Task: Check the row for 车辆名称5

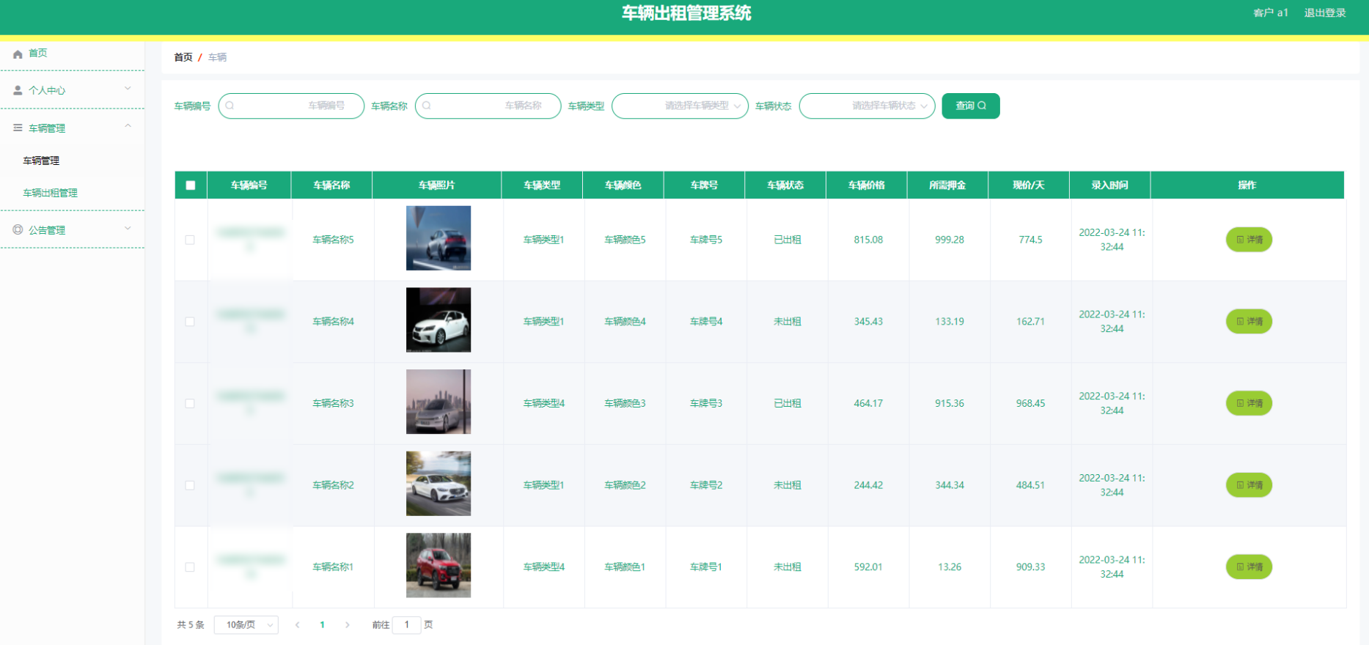Action: [x=190, y=240]
